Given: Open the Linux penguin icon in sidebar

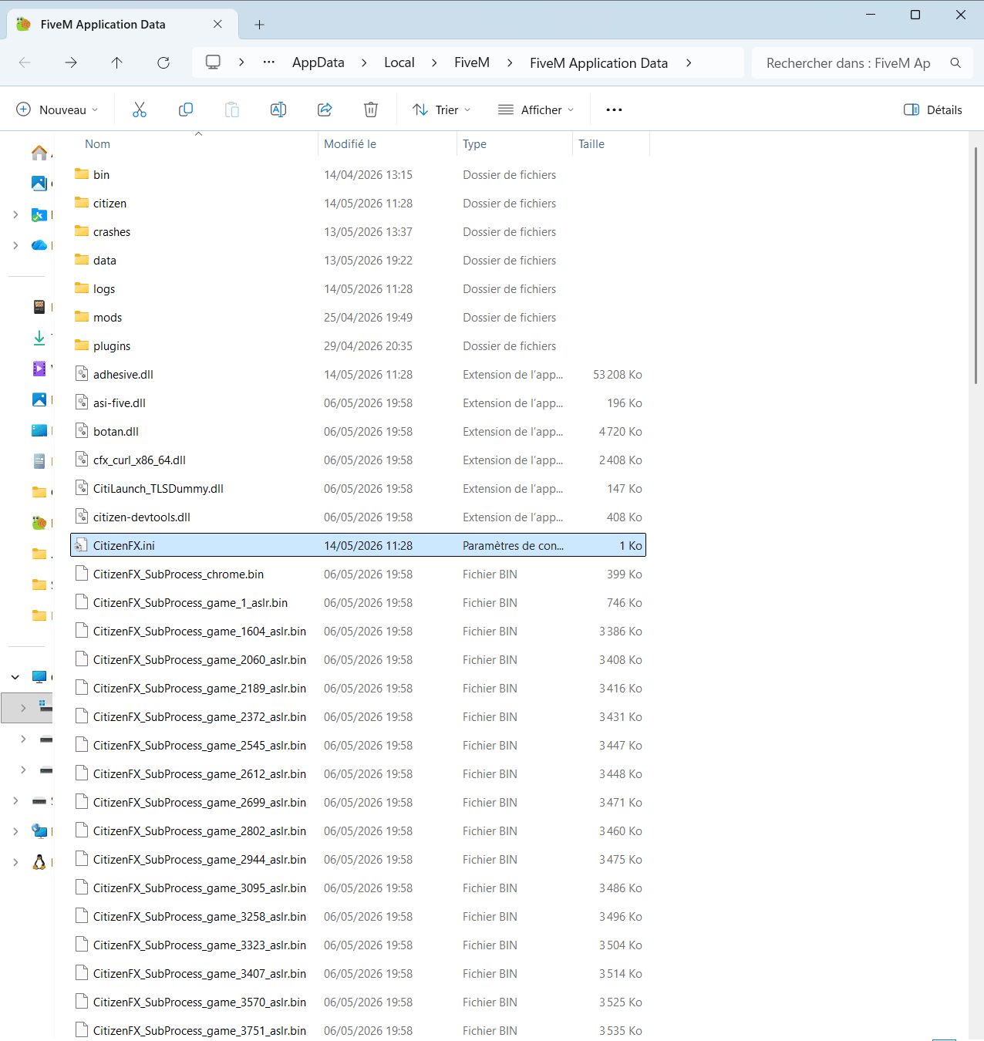Looking at the screenshot, I should point(39,861).
